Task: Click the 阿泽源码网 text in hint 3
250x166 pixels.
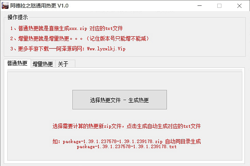Action: tap(69, 49)
